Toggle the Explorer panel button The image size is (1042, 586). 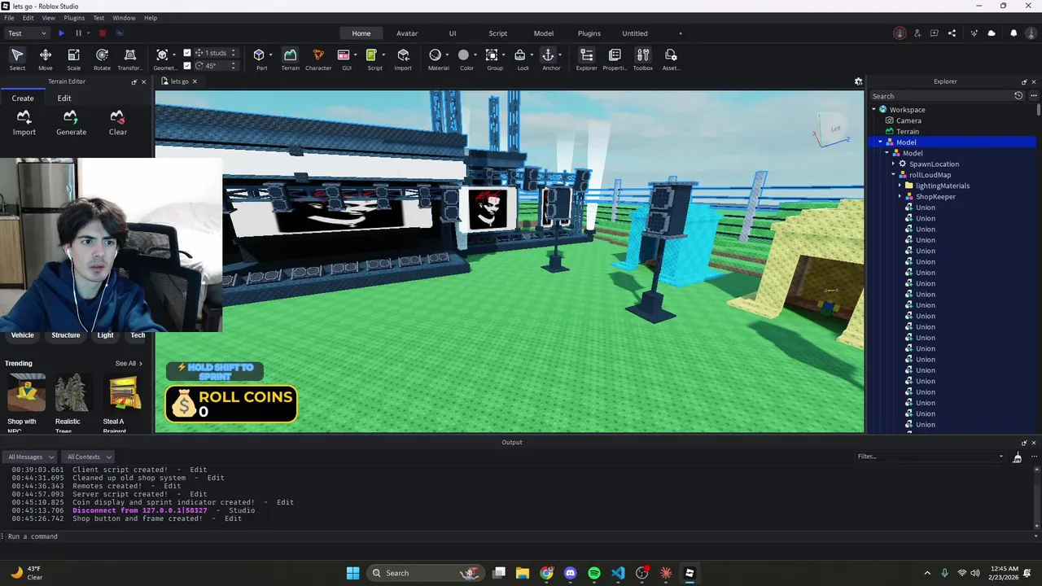(x=586, y=59)
